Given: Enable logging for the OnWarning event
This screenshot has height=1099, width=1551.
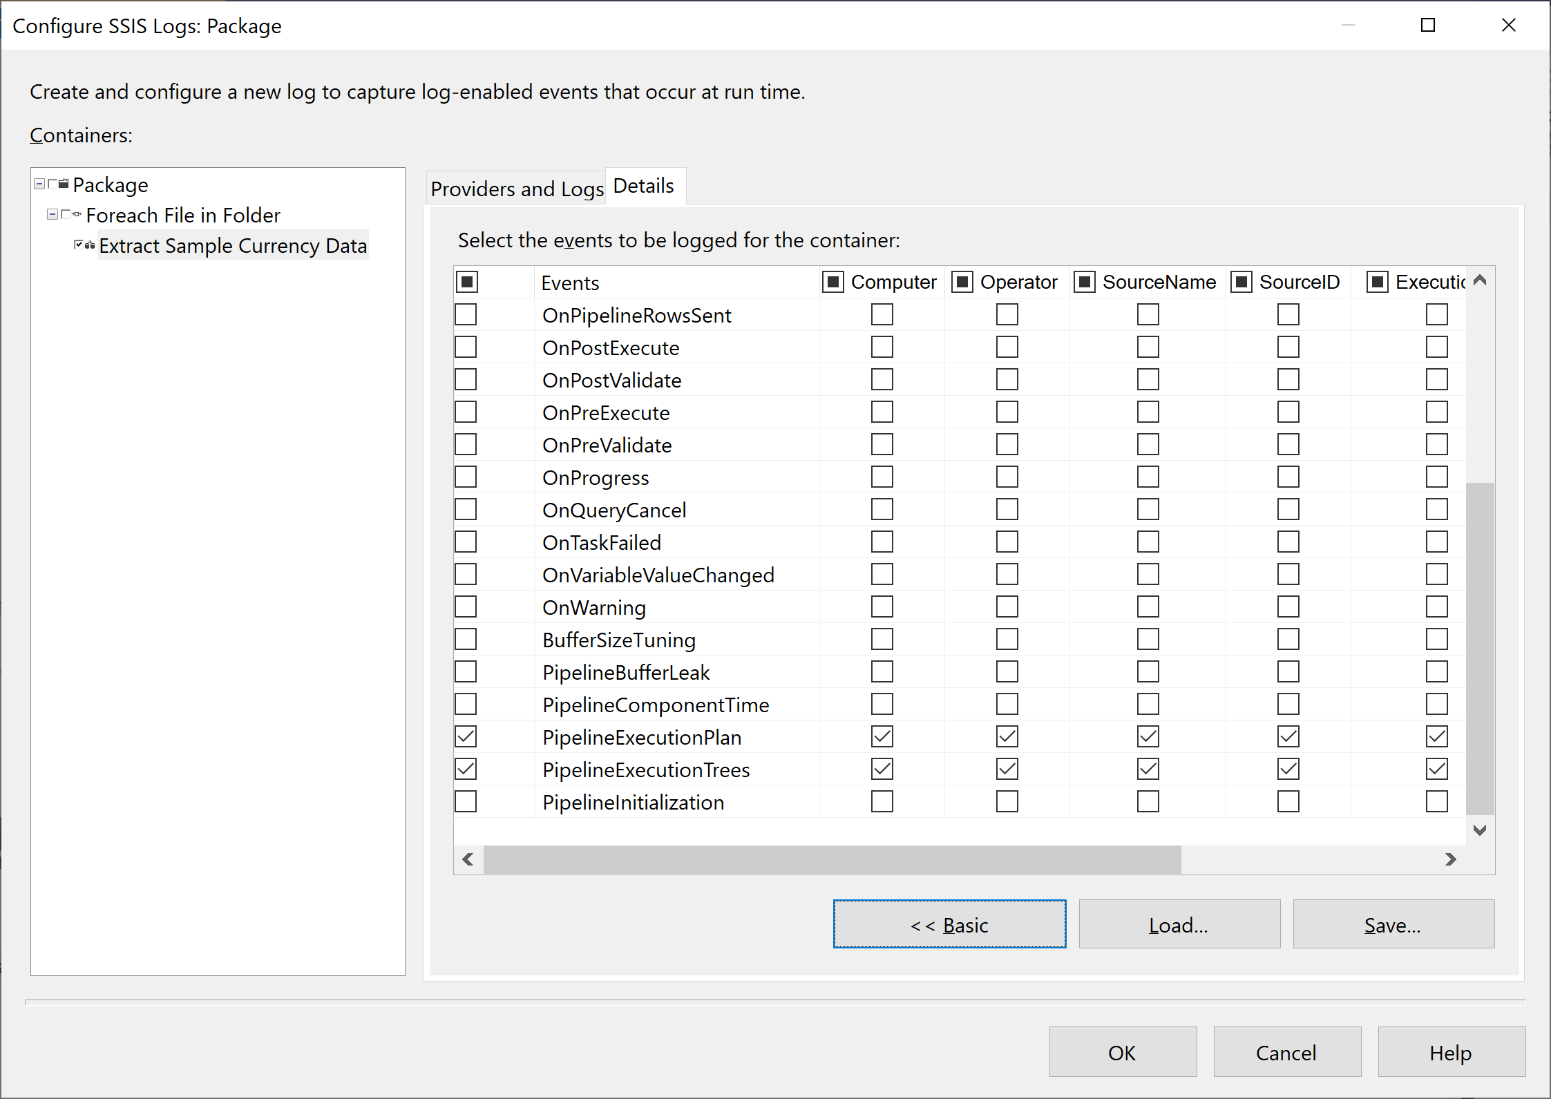Looking at the screenshot, I should 466,607.
